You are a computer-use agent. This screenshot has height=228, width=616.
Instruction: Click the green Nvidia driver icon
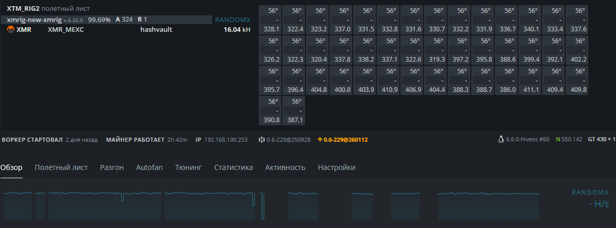click(558, 139)
